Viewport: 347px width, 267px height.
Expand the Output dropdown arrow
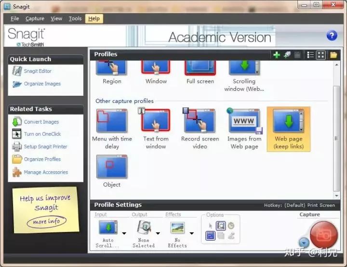point(158,233)
